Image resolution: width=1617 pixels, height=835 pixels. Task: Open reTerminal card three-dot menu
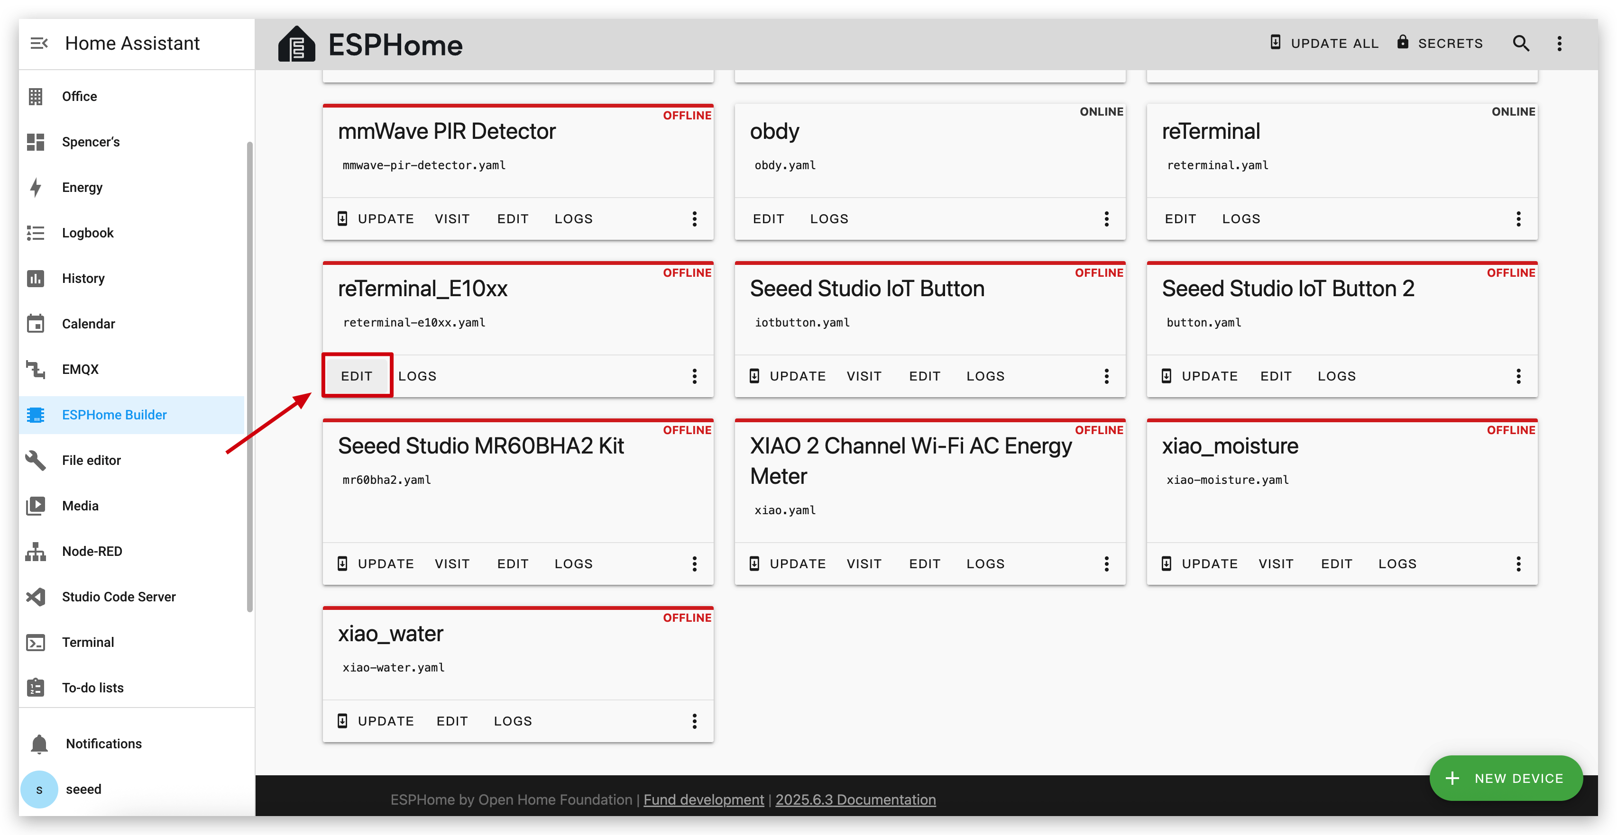(x=1518, y=218)
